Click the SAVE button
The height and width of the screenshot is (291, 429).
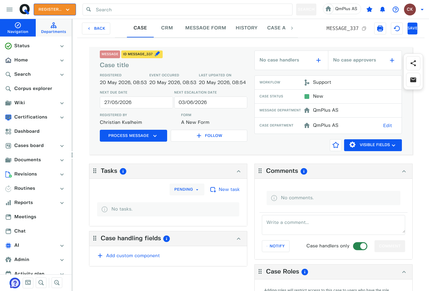pyautogui.click(x=412, y=29)
